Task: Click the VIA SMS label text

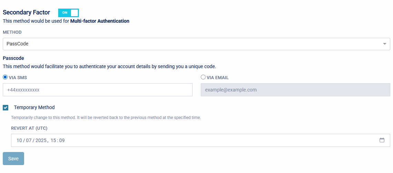Action: [18, 78]
